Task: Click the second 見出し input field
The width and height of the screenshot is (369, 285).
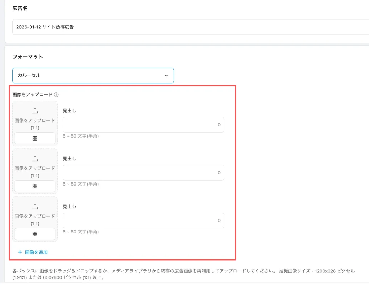Action: tap(143, 173)
